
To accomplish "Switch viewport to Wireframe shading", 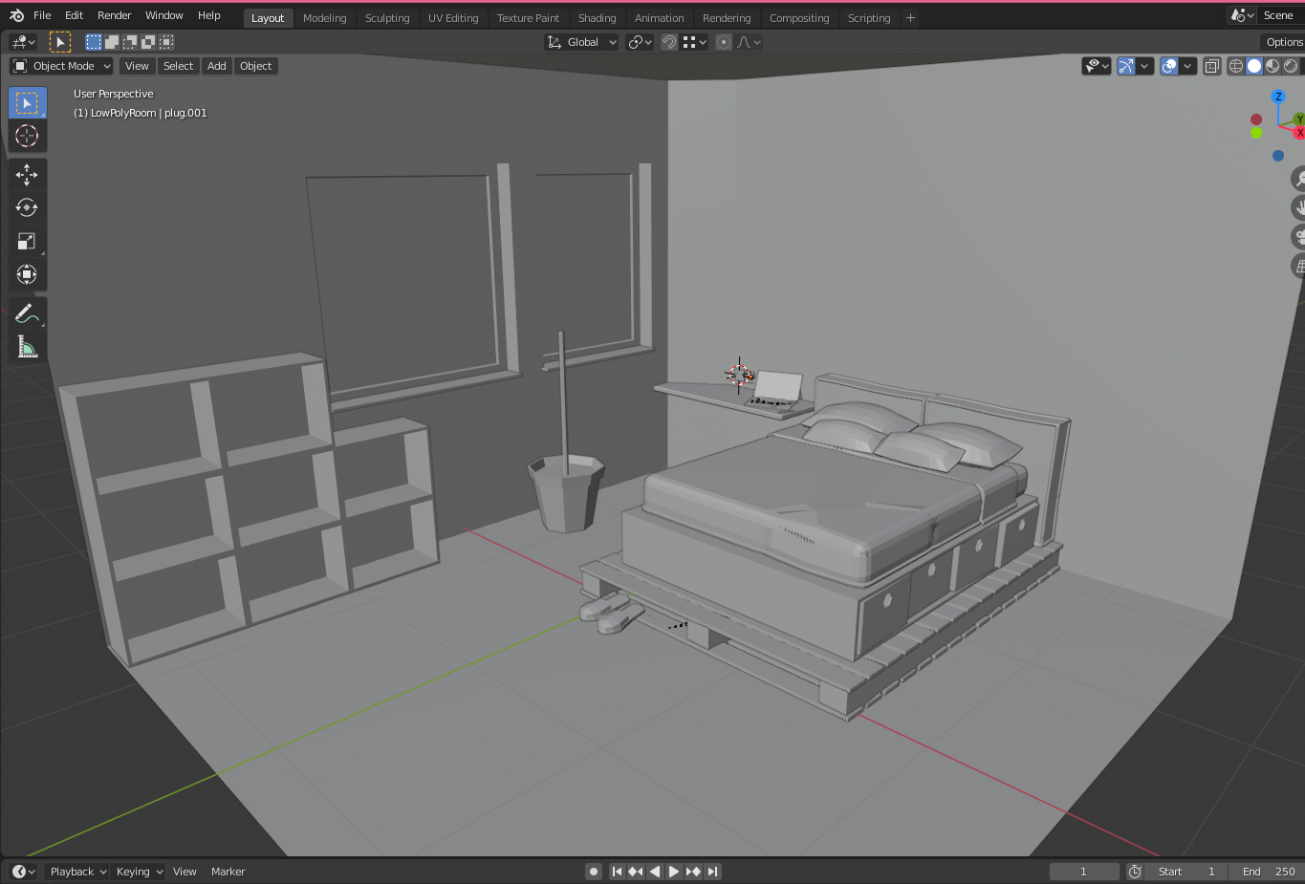I will [1236, 66].
